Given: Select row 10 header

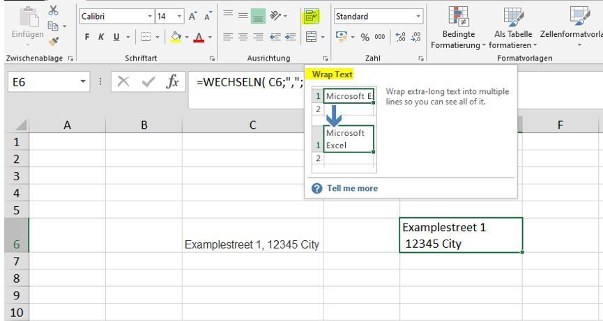Looking at the screenshot, I should (17, 312).
